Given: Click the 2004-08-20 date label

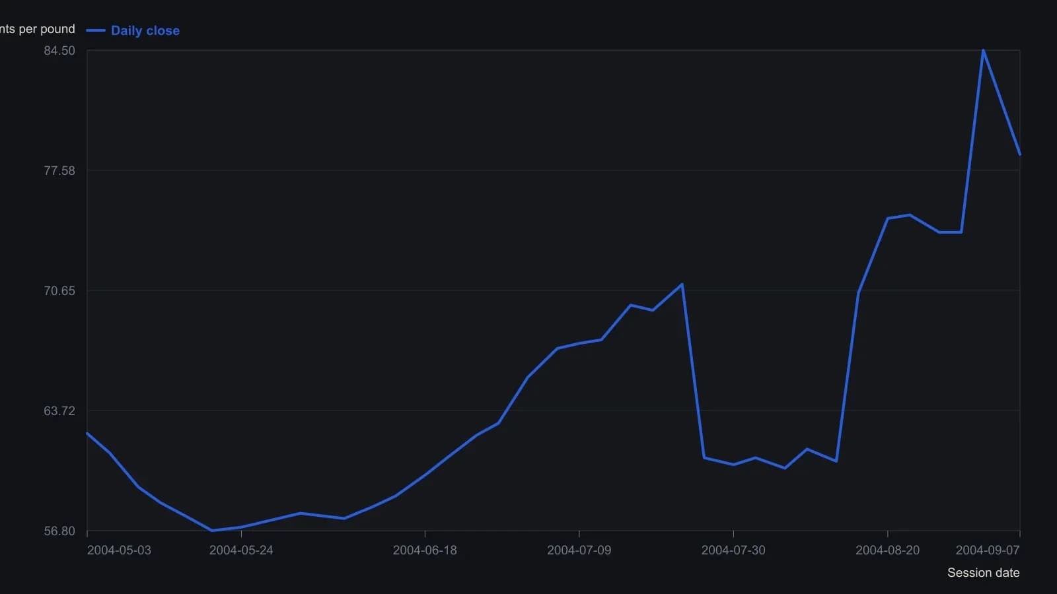Looking at the screenshot, I should point(888,550).
